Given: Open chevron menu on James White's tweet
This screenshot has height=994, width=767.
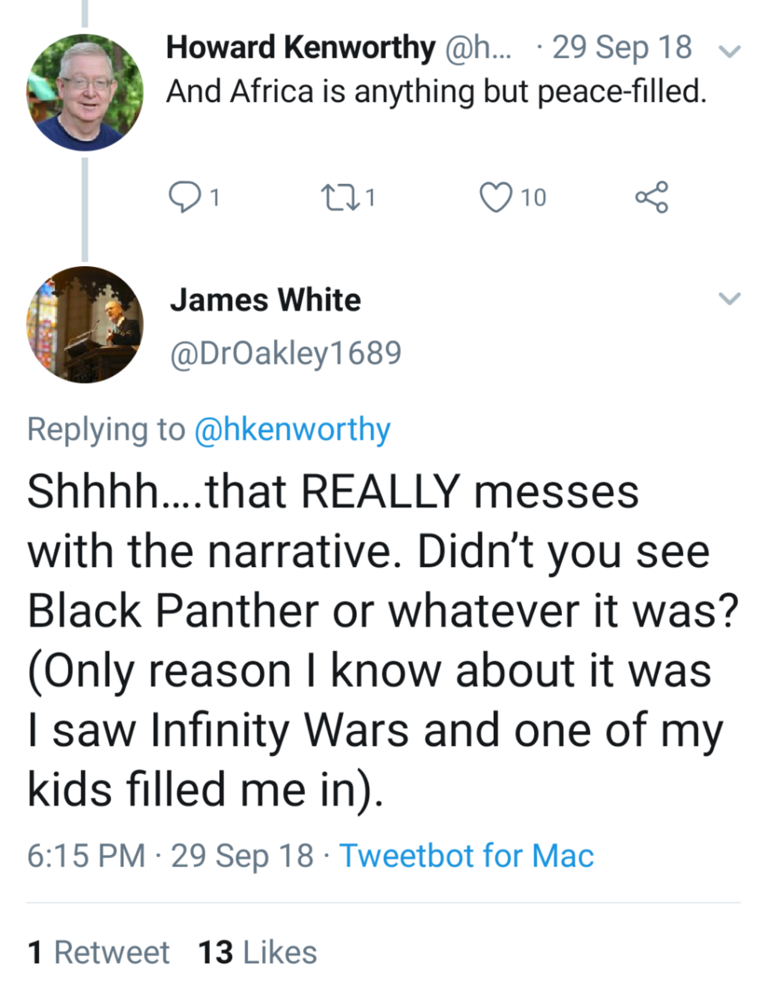Looking at the screenshot, I should (729, 298).
